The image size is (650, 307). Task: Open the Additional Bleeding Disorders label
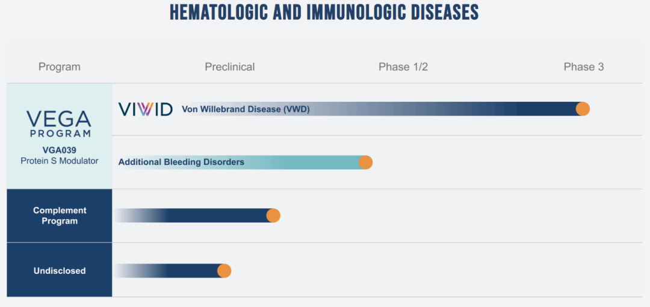click(x=181, y=162)
